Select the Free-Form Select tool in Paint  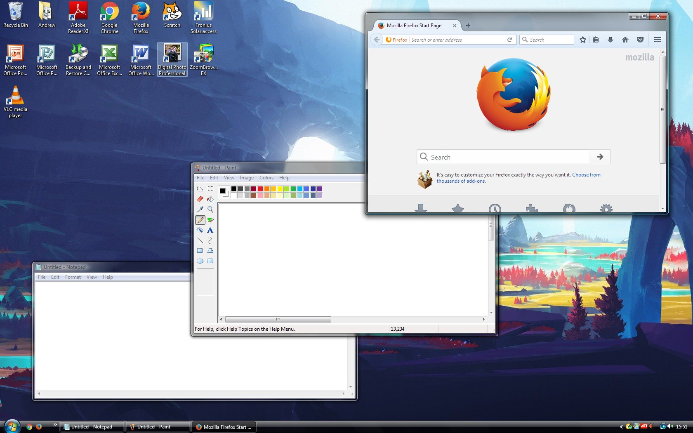click(x=200, y=188)
